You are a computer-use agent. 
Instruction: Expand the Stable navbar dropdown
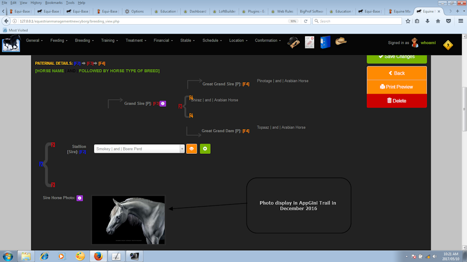187,41
